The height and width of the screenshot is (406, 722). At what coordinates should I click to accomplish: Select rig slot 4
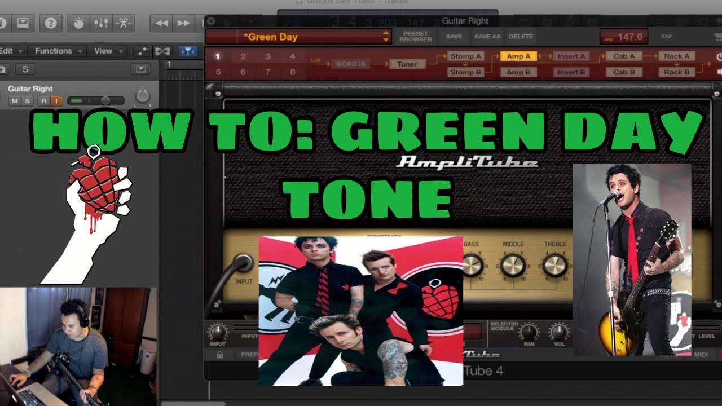pyautogui.click(x=293, y=56)
